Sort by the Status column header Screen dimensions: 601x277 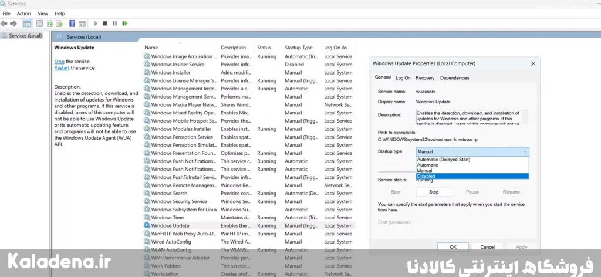(268, 48)
